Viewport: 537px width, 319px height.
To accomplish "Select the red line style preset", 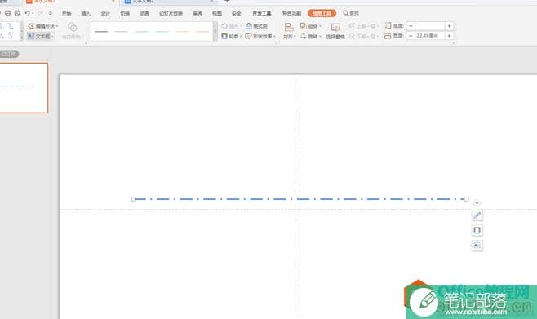I will pos(202,32).
